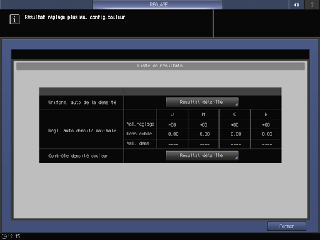Click the clock icon in status bar
This screenshot has height=240, width=320.
point(4,236)
